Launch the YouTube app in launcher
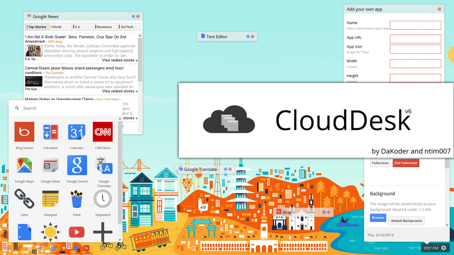Image resolution: width=454 pixels, height=255 pixels. [x=77, y=232]
